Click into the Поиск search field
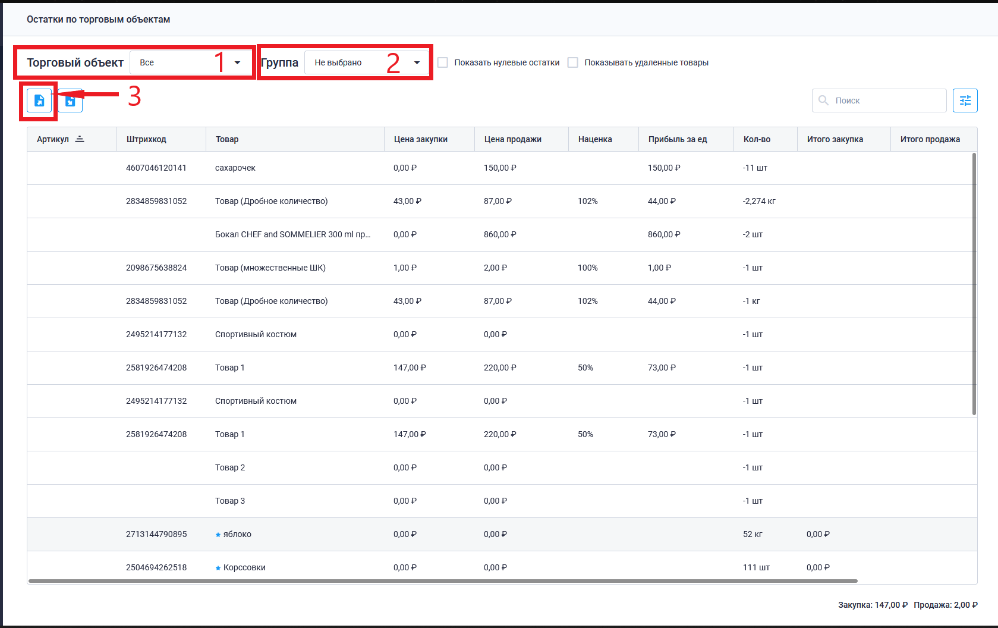The image size is (998, 628). 879,101
